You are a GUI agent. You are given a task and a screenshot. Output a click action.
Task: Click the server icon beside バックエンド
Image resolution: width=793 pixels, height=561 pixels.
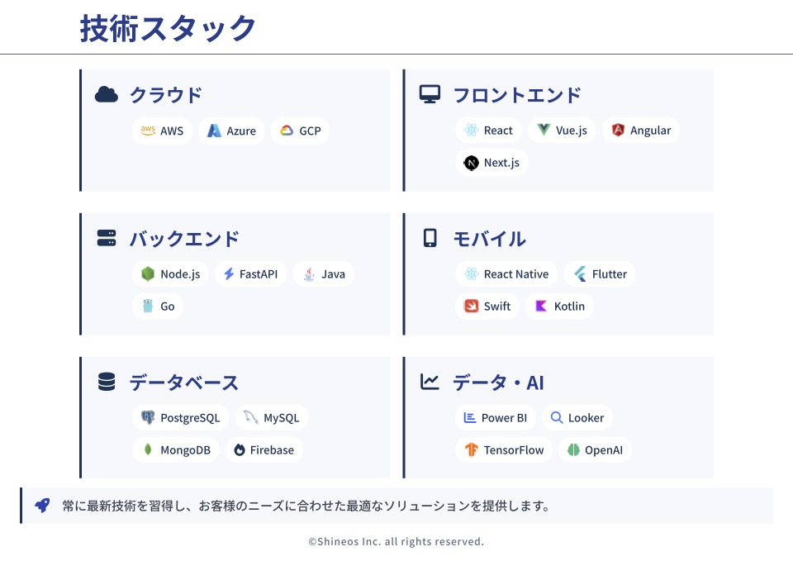pos(107,239)
